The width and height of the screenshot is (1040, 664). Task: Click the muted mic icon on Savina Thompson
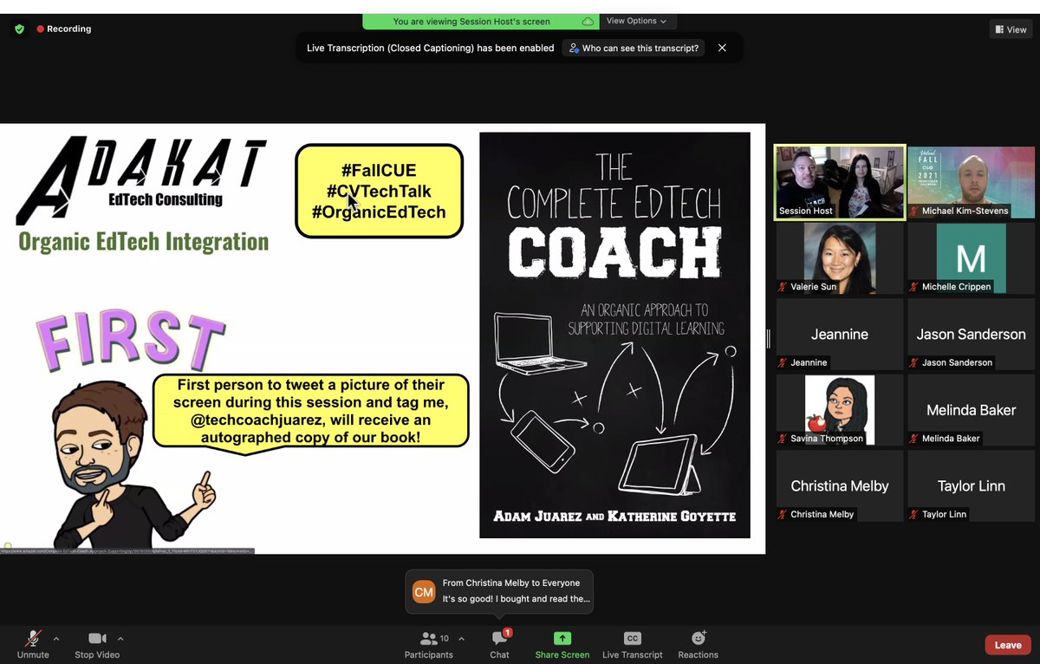(x=783, y=439)
